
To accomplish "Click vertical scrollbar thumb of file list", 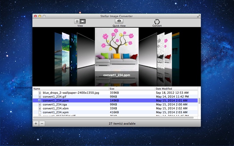I will tap(199, 101).
